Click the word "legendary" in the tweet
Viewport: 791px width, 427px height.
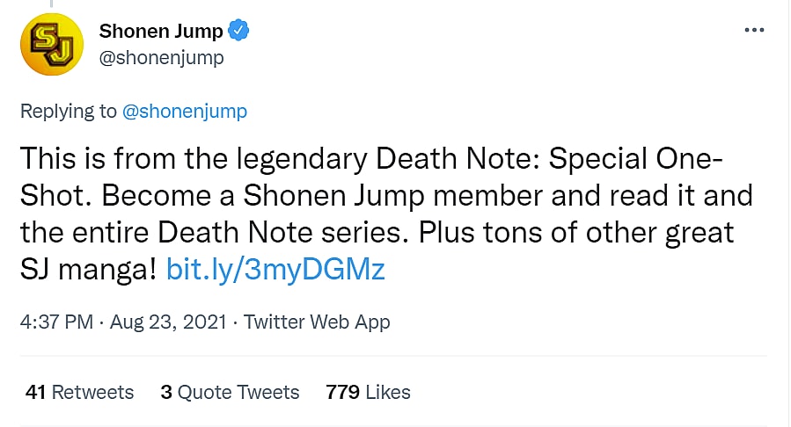click(292, 159)
